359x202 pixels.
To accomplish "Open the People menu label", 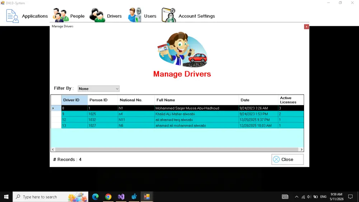I will pos(78,16).
